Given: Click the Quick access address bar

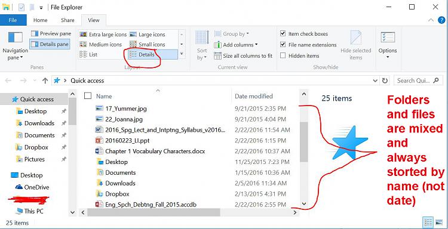Looking at the screenshot, I should 211,81.
